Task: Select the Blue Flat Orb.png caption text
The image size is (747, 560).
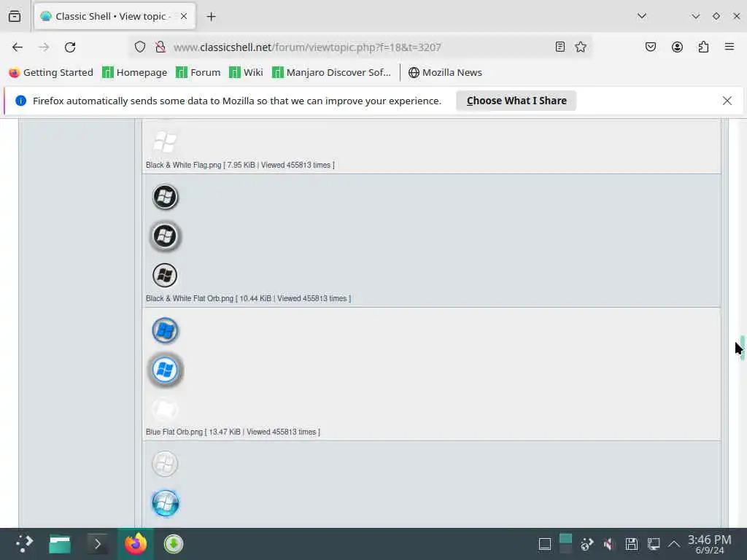Action: coord(233,432)
